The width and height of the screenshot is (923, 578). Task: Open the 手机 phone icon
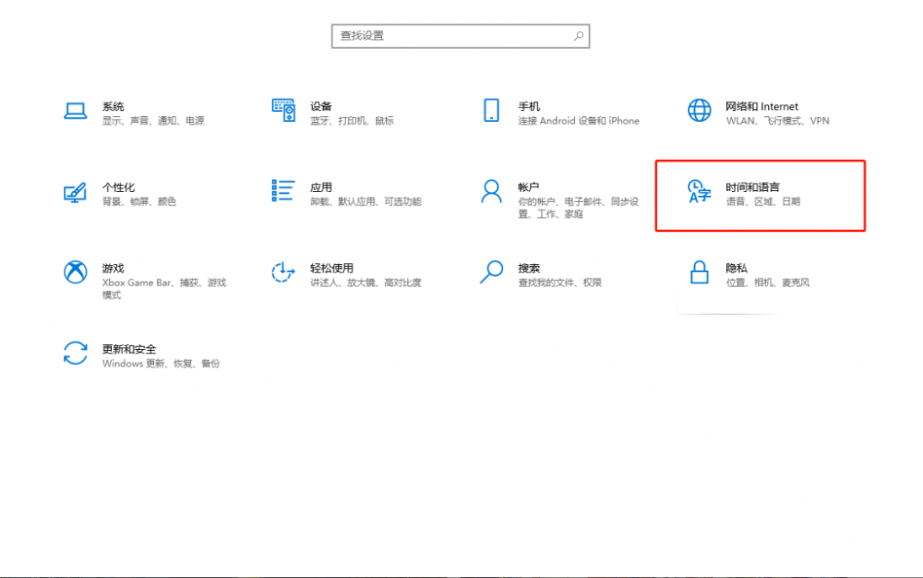point(491,110)
